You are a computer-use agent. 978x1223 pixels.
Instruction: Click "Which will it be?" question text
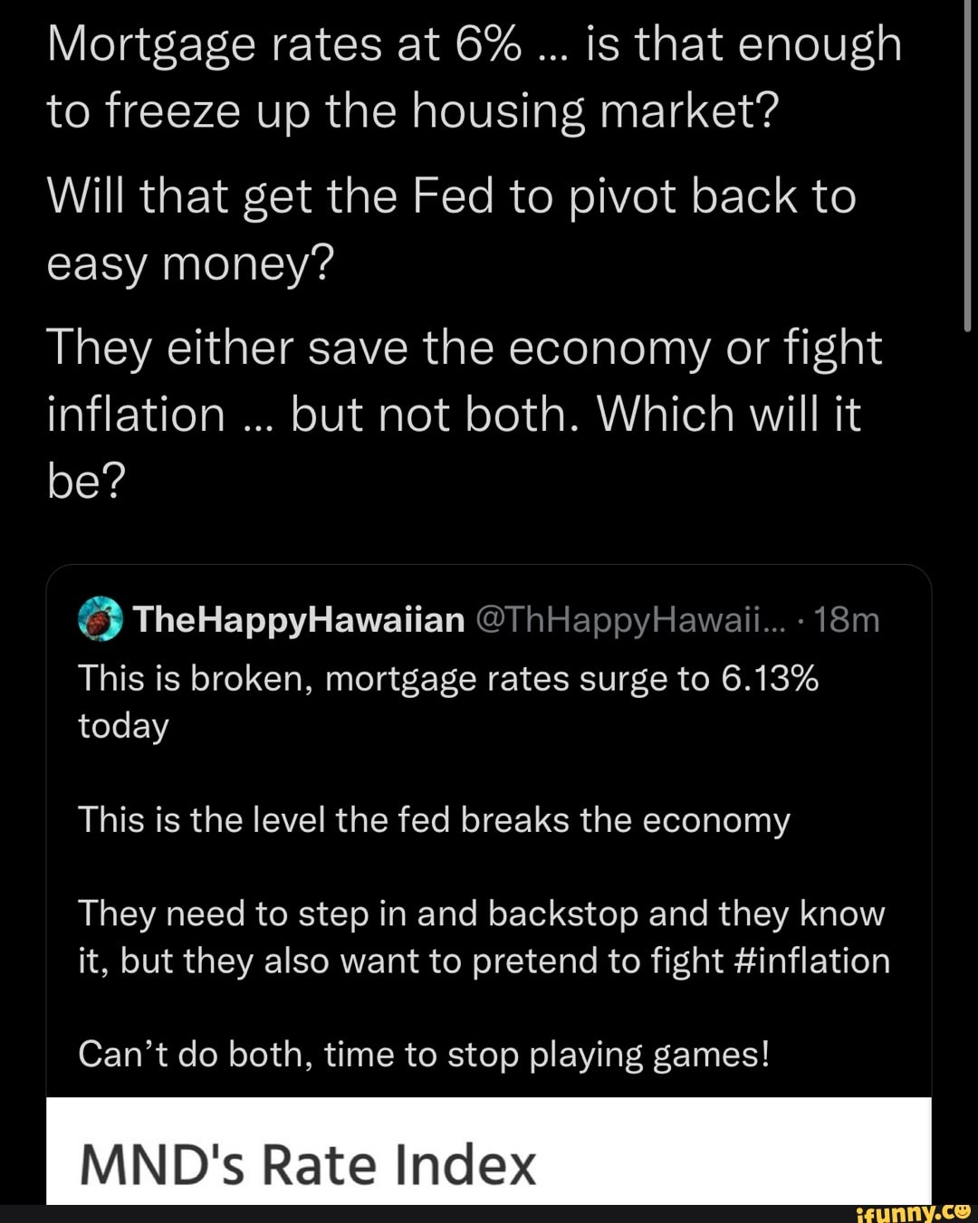(724, 416)
